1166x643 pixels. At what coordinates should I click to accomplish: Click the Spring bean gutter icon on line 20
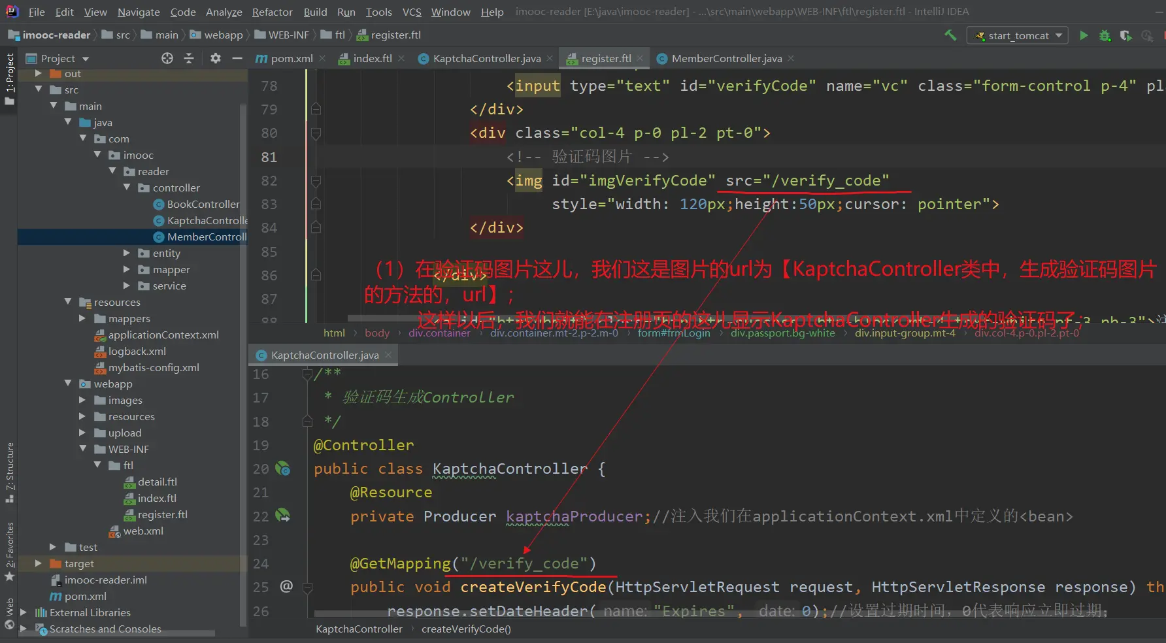coord(282,469)
